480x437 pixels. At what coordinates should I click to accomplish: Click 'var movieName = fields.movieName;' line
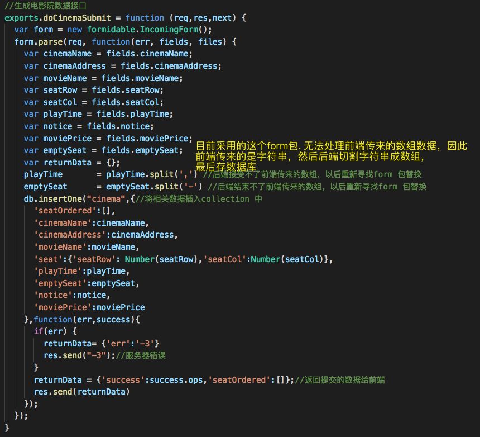click(x=103, y=78)
